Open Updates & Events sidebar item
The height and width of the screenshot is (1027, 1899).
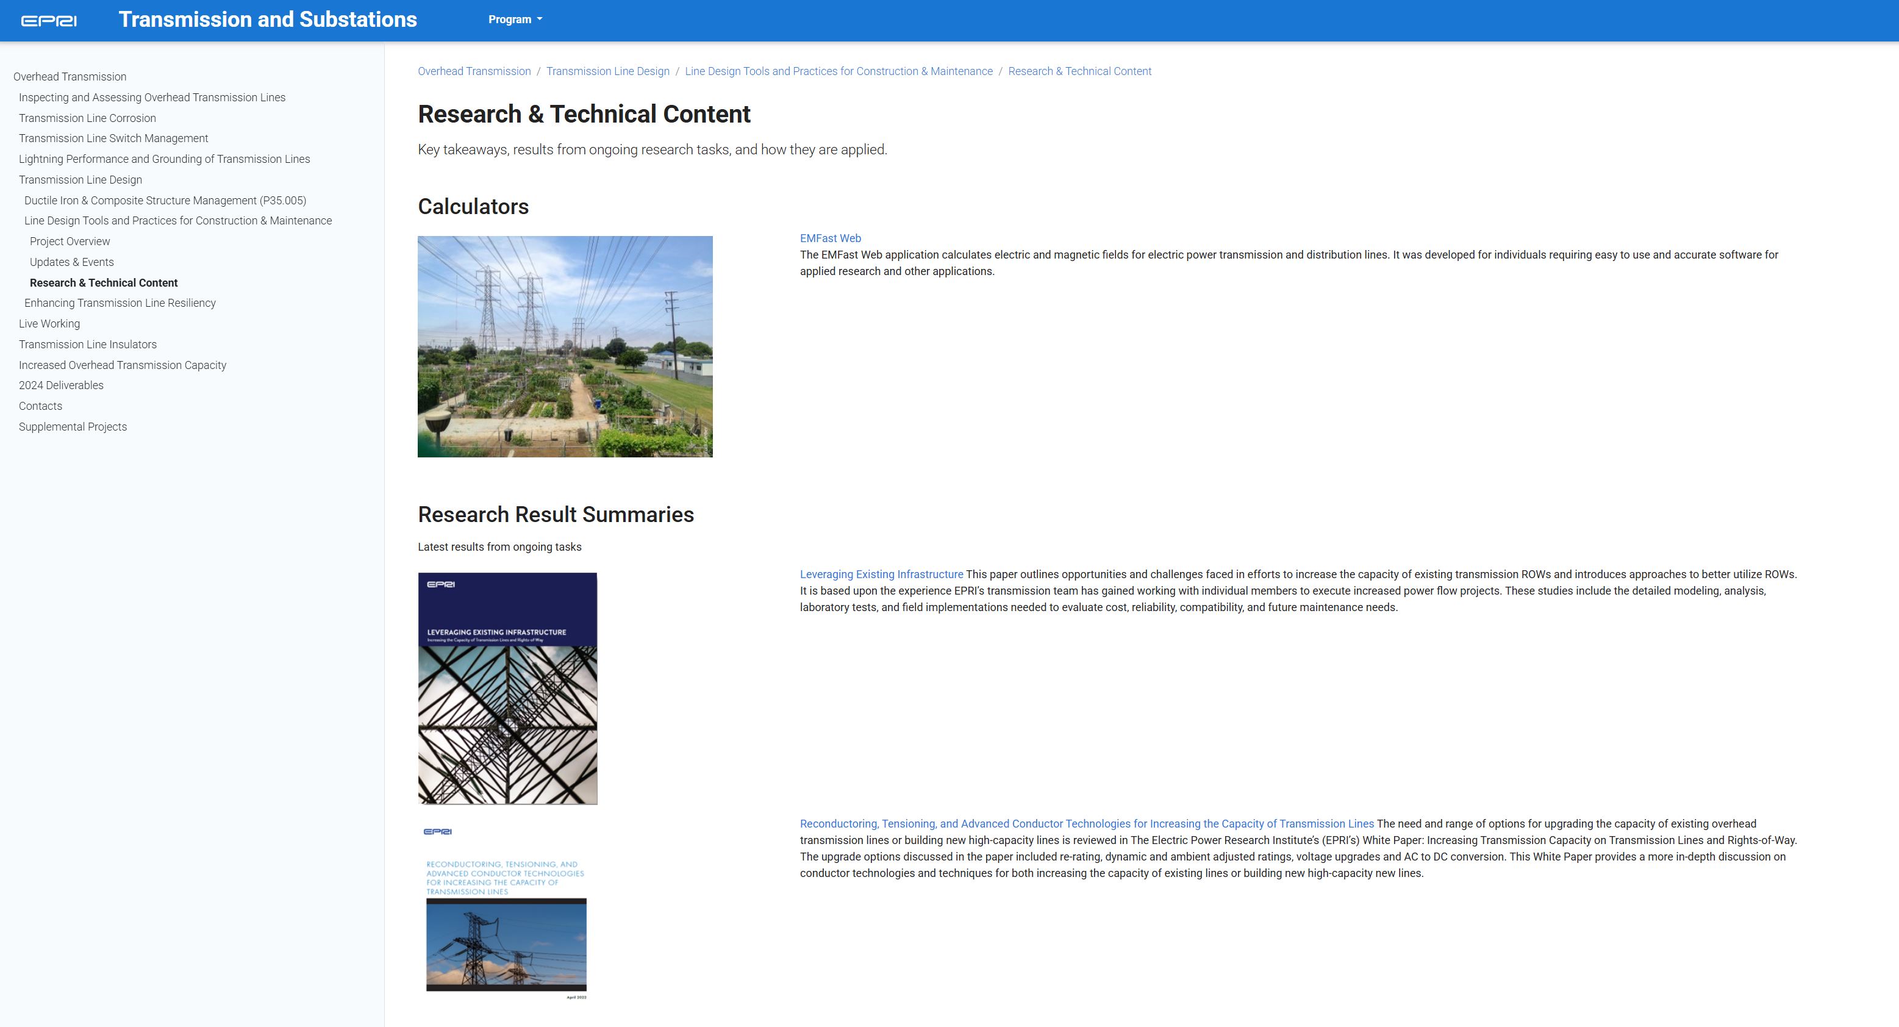pos(71,262)
